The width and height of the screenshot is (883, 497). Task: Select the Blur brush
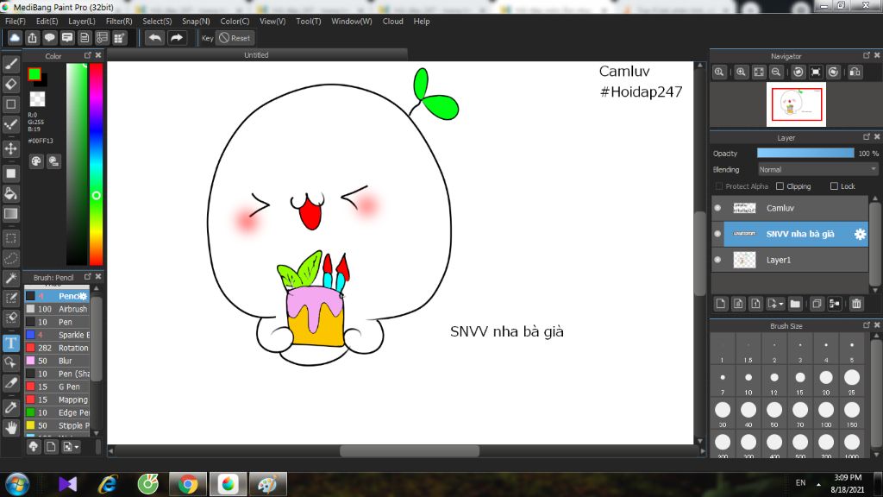click(x=57, y=361)
